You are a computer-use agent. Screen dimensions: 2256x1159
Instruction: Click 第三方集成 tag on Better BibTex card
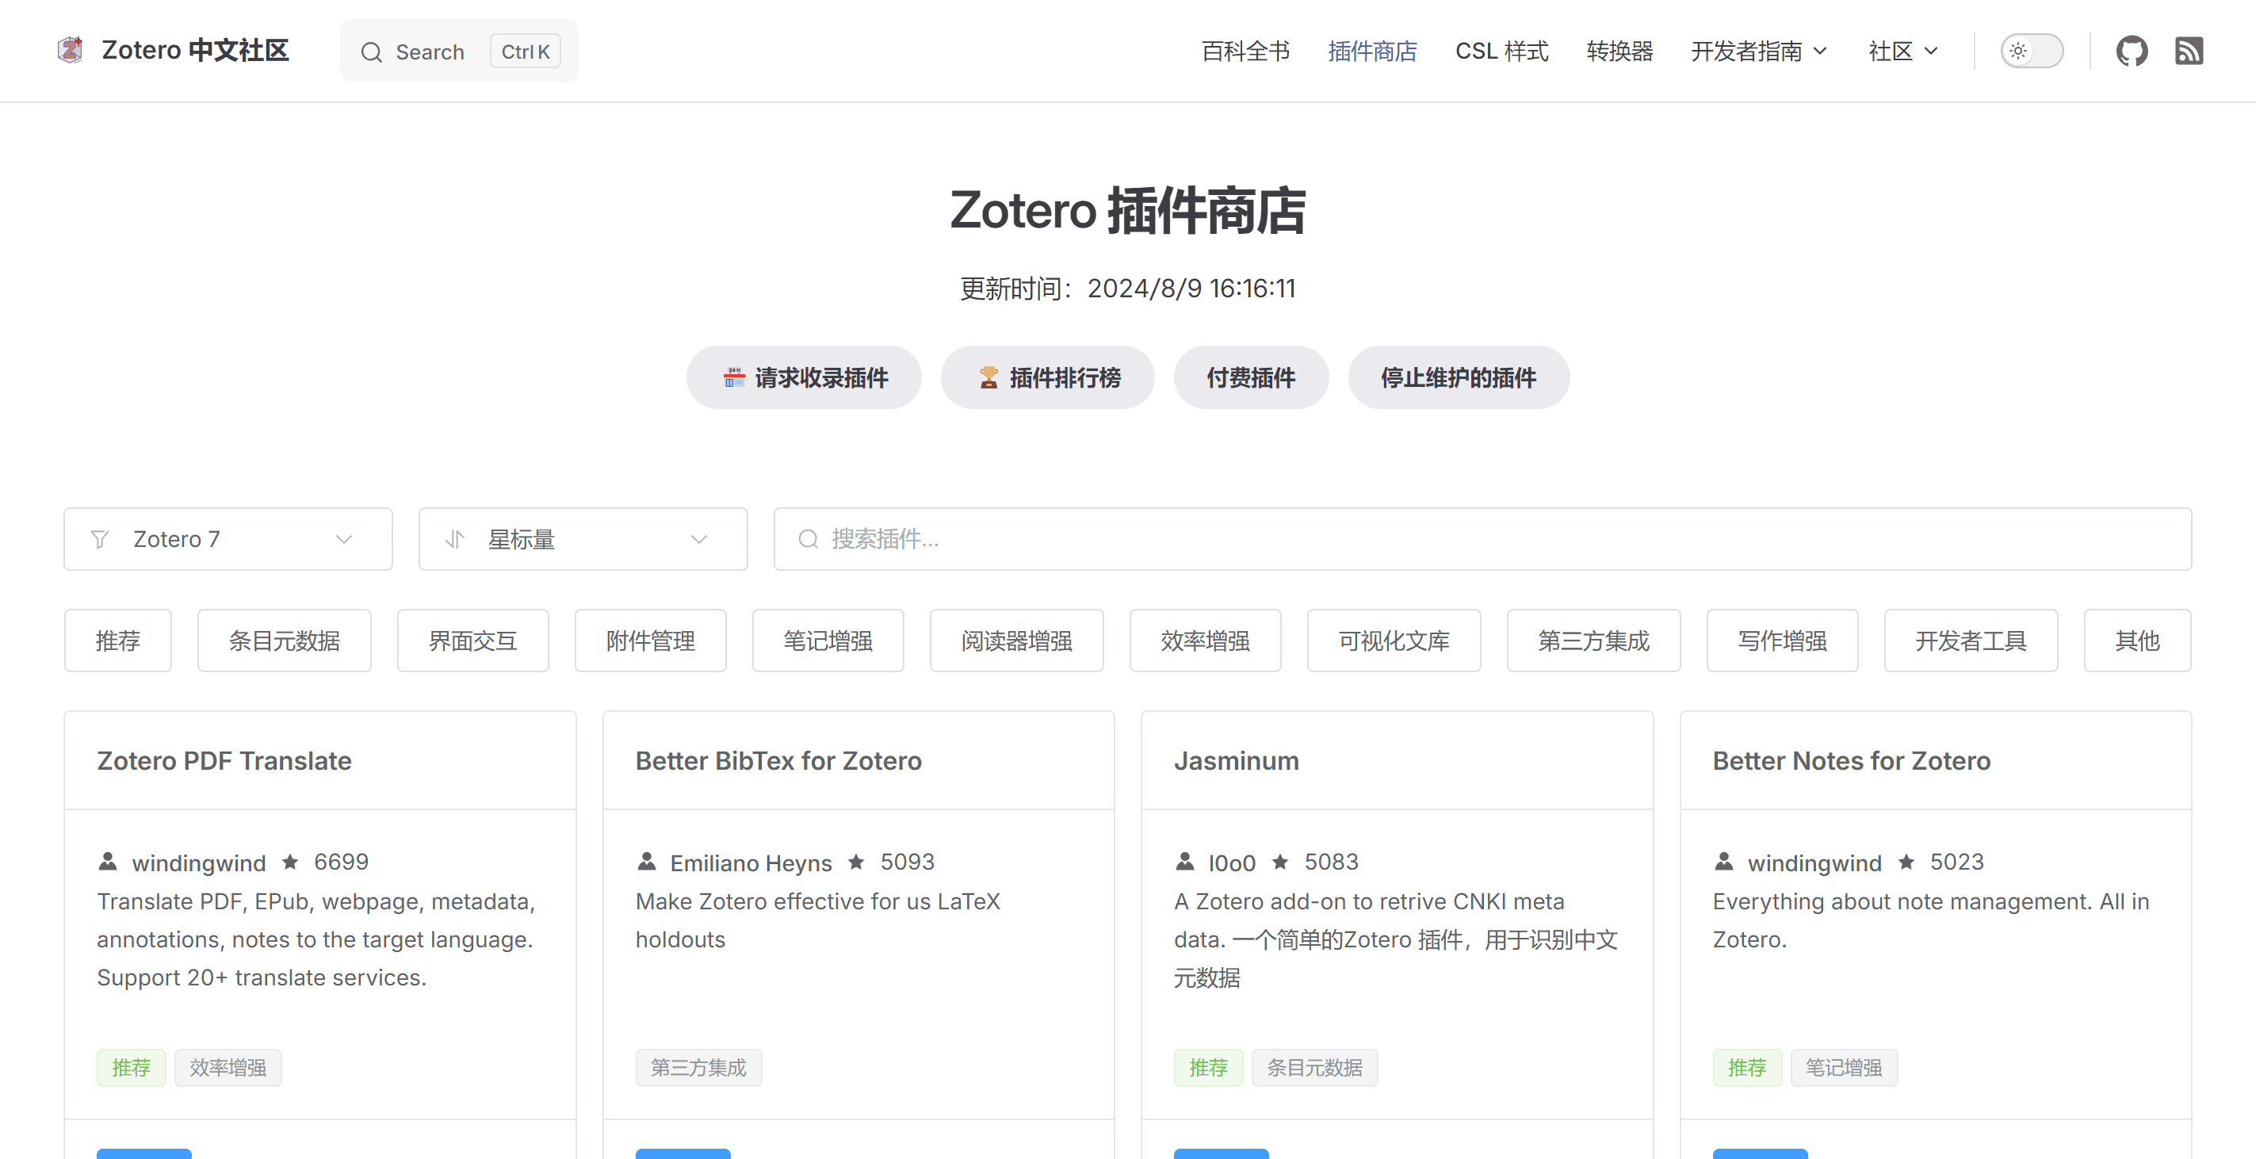[x=699, y=1068]
